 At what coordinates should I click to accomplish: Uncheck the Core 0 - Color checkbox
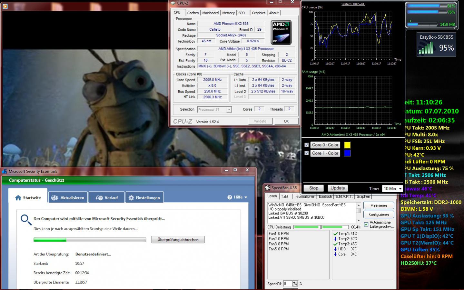click(307, 145)
